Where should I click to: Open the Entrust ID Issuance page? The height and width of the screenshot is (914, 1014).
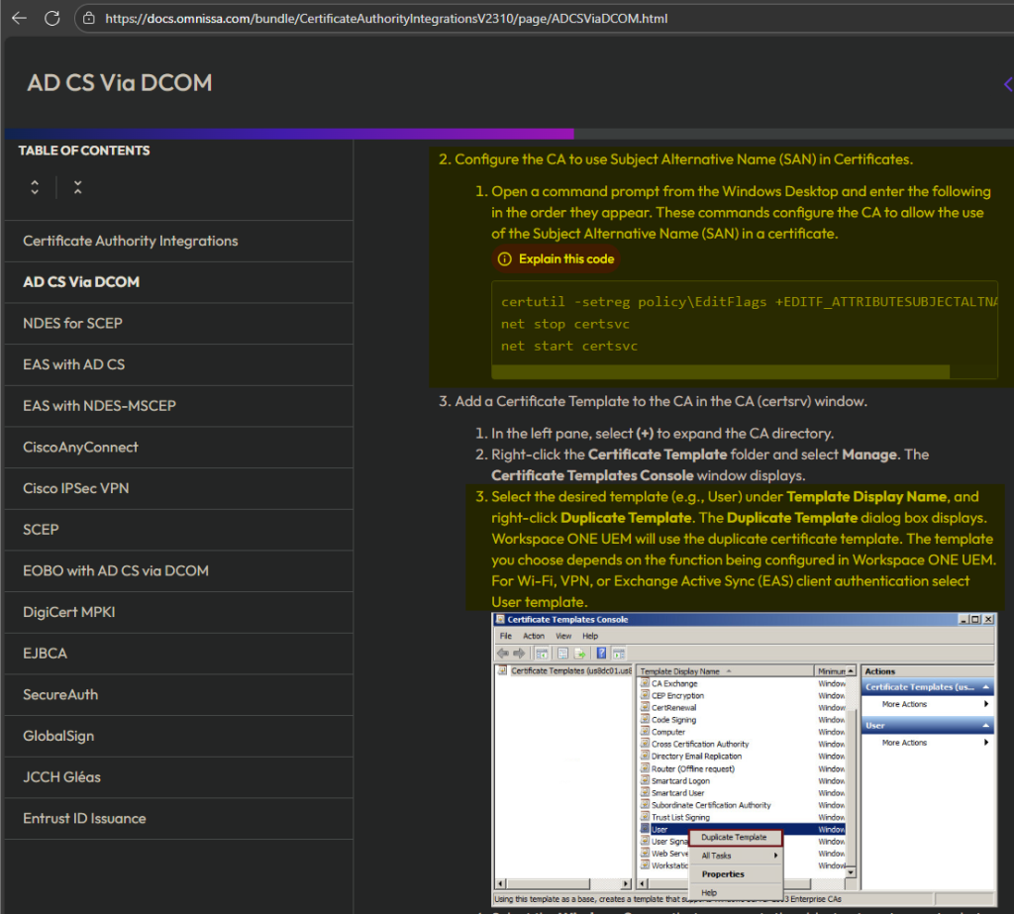pos(84,818)
